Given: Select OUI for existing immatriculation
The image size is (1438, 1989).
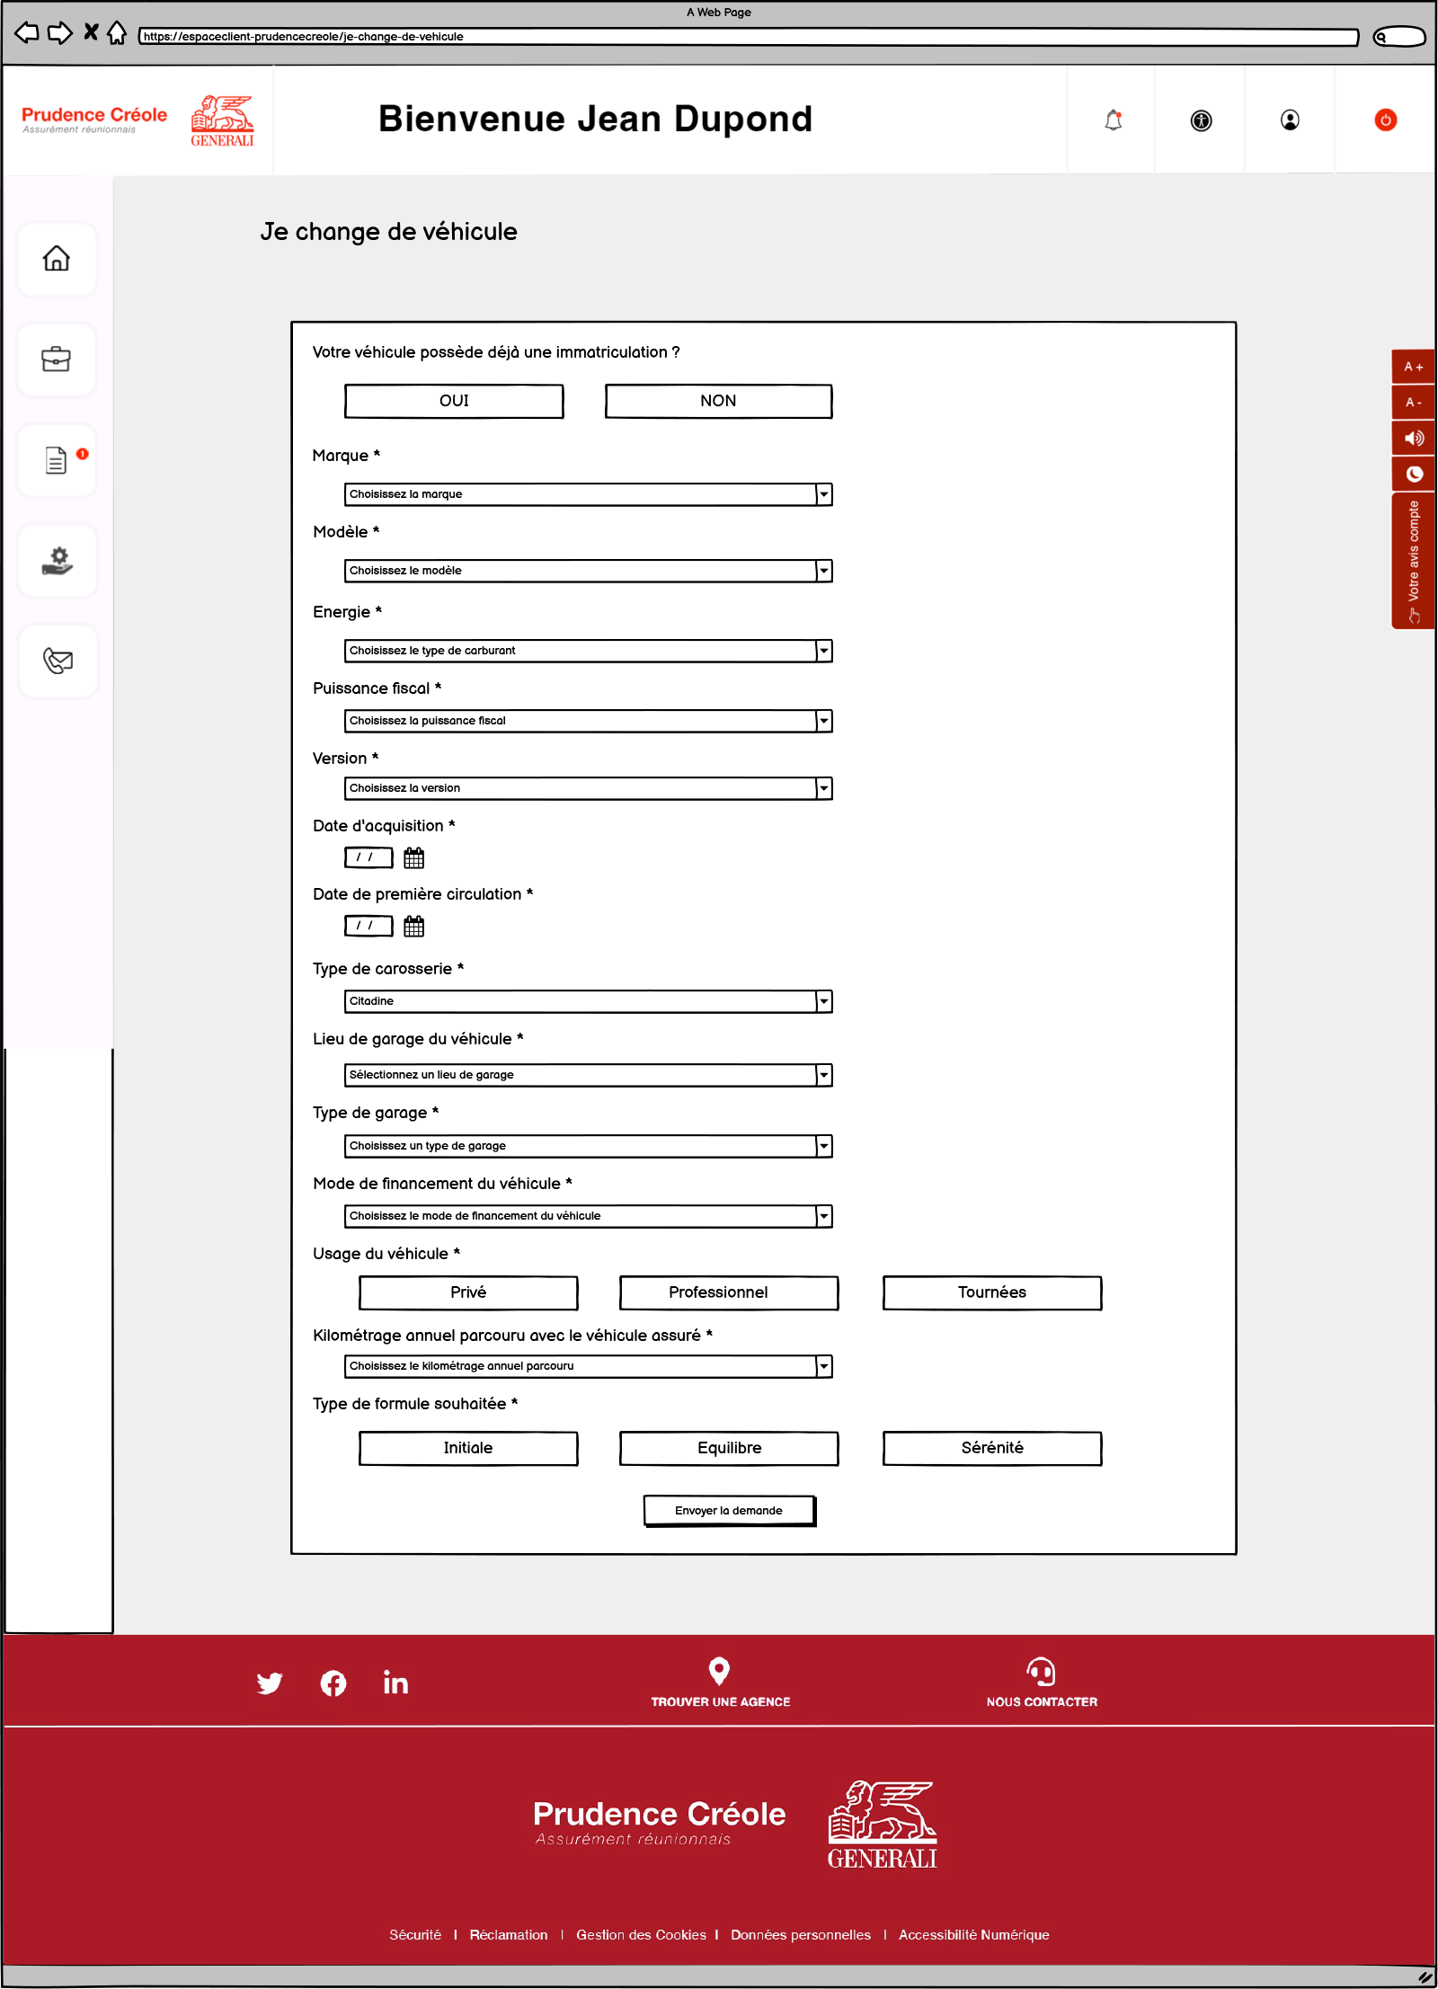Looking at the screenshot, I should point(454,401).
